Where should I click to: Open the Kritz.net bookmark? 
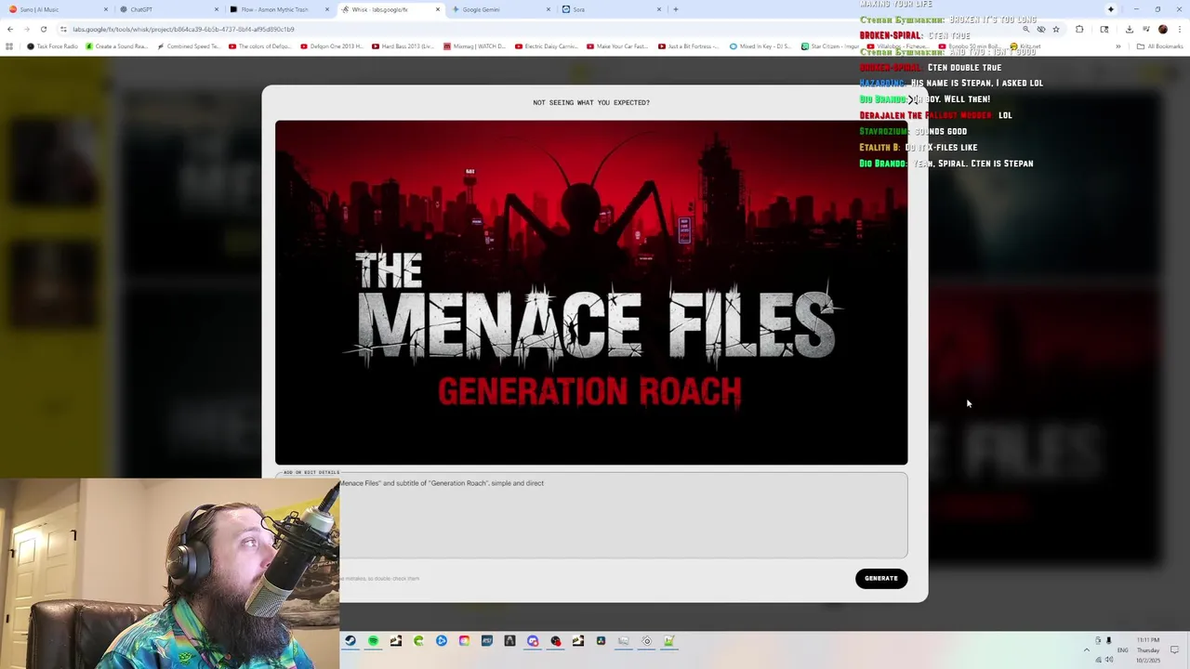(1025, 46)
